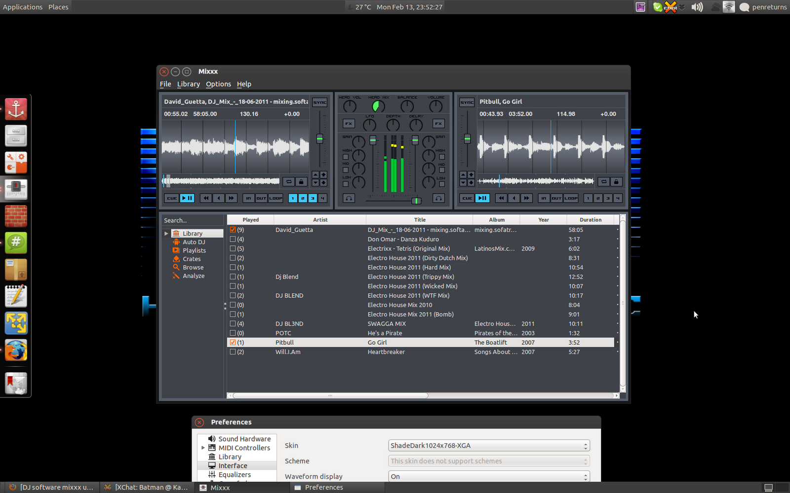Click the headphone cue icon on the mixer
Viewport: 790px width, 493px height.
[x=349, y=198]
